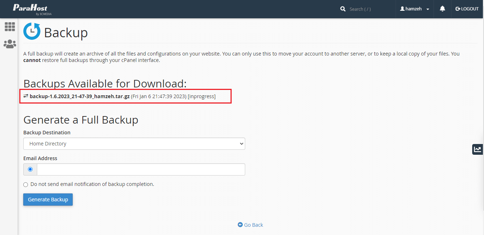
Task: Open notifications via the bell icon
Action: 442,9
